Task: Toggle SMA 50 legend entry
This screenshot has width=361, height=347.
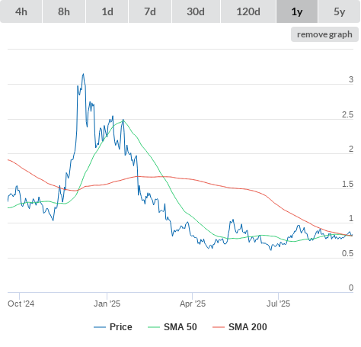Action: (180, 327)
